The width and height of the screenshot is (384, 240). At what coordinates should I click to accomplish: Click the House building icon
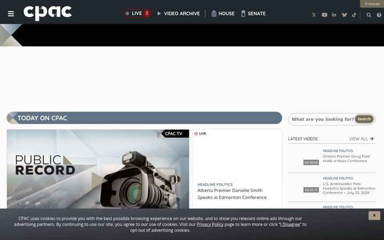coord(214,13)
